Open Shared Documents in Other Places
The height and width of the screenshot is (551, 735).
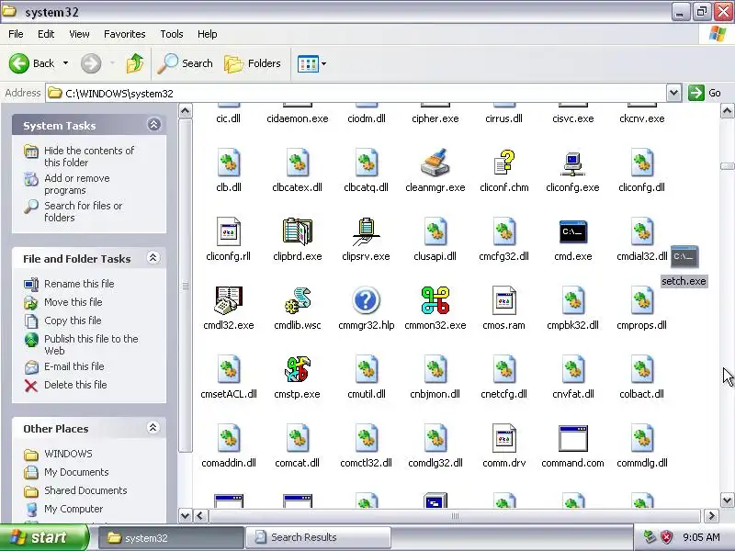point(85,490)
